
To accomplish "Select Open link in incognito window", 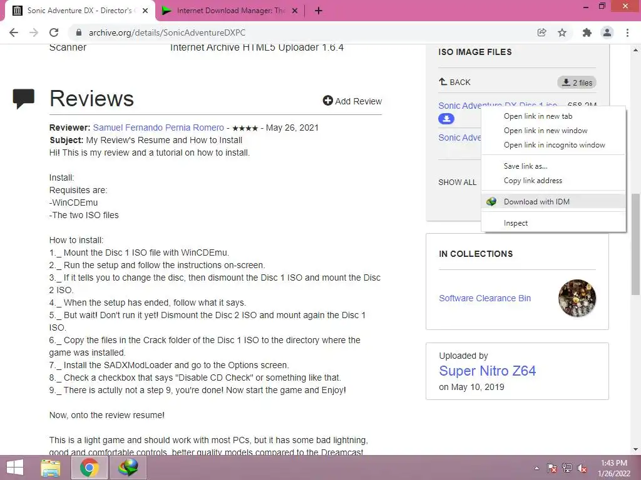I will [x=553, y=145].
